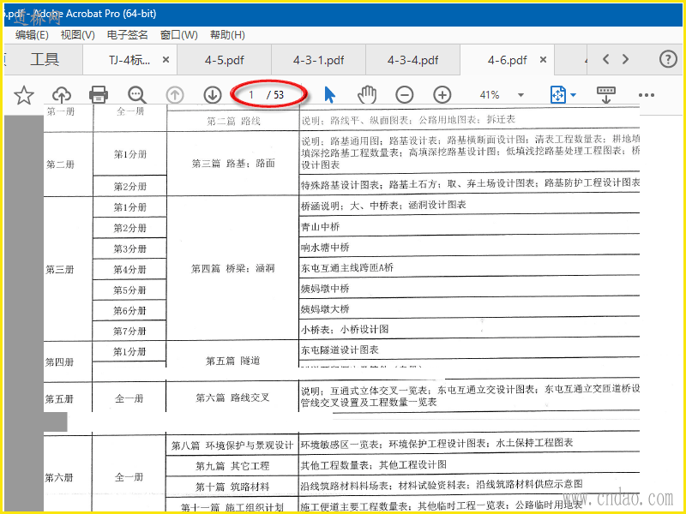Click the bookmark star icon
Image resolution: width=686 pixels, height=514 pixels.
coord(24,94)
